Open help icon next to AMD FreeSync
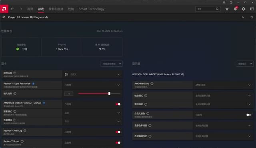Screen dimensions: 256x148 click(152, 84)
